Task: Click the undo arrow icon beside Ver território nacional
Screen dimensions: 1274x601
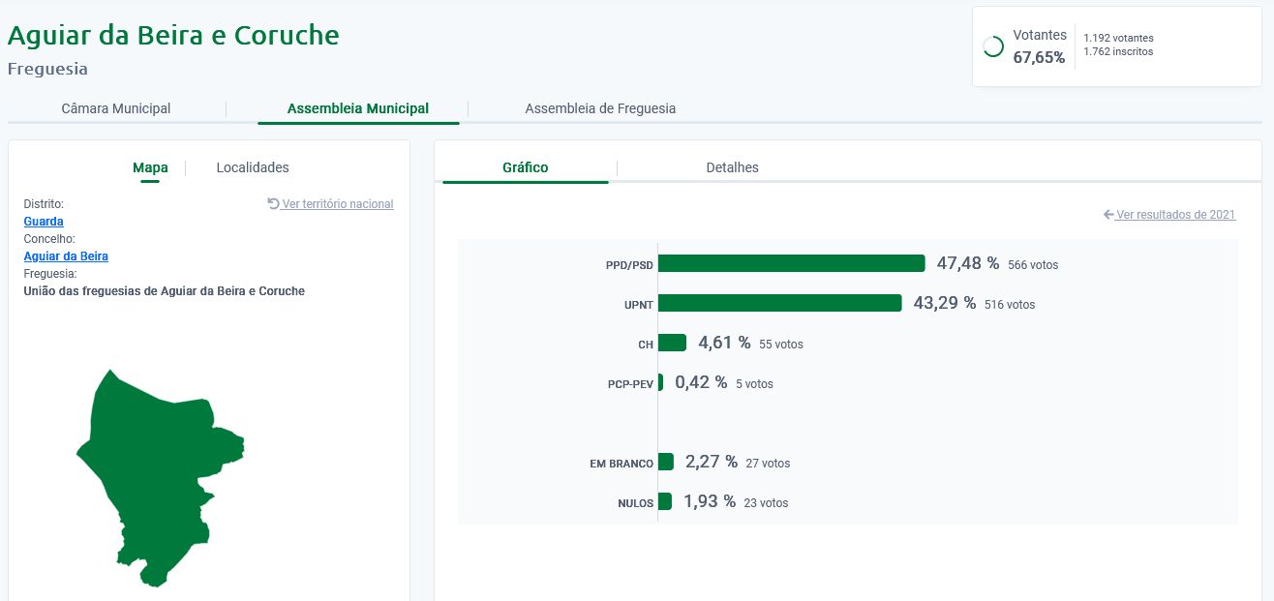Action: coord(273,204)
